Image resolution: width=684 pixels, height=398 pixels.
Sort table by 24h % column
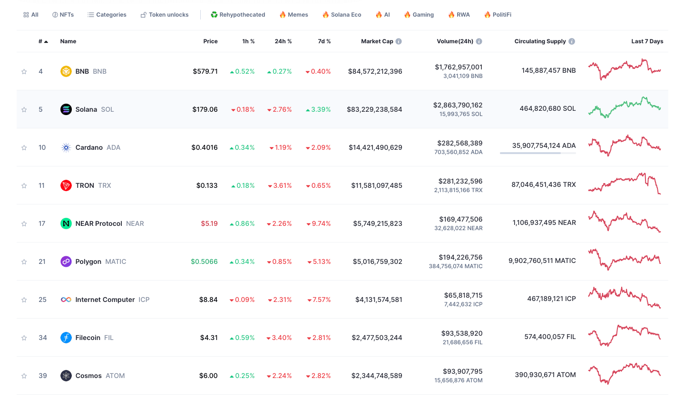(283, 41)
